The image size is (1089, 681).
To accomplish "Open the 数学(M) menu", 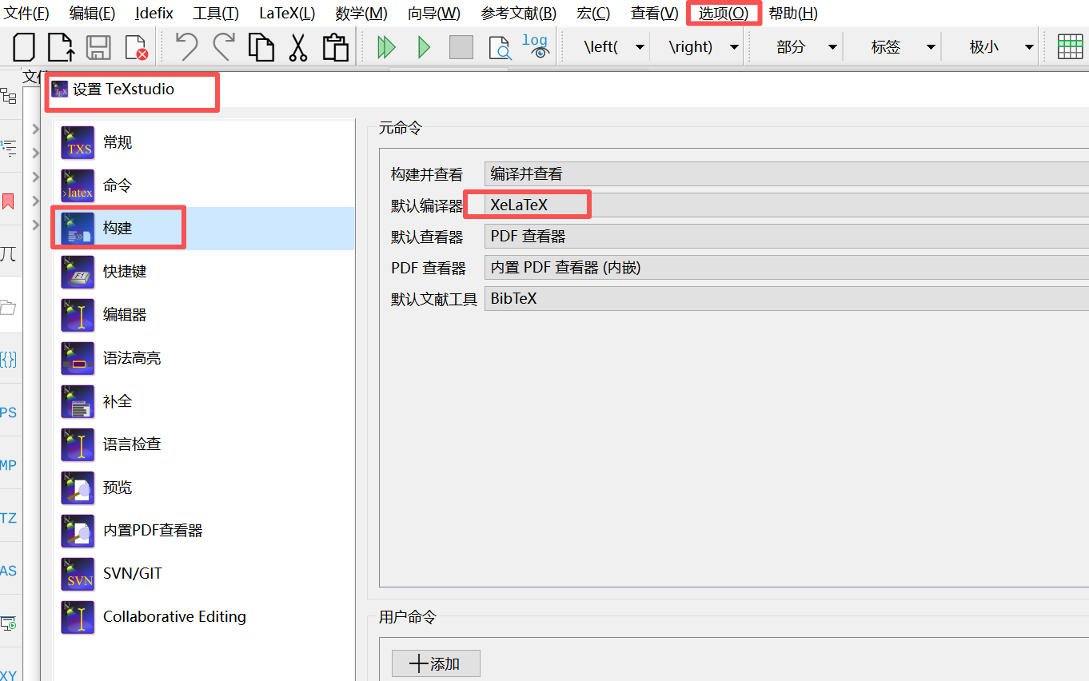I will tap(361, 14).
